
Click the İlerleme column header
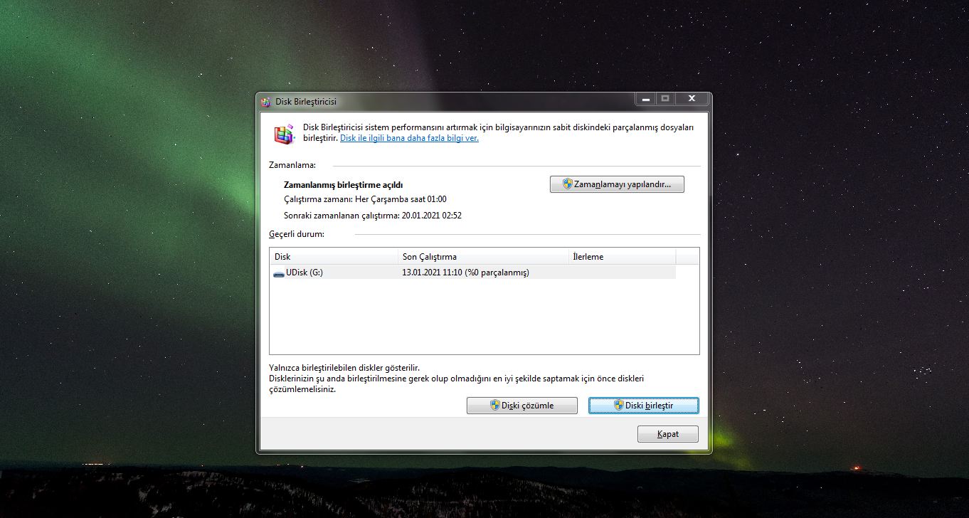tap(622, 257)
